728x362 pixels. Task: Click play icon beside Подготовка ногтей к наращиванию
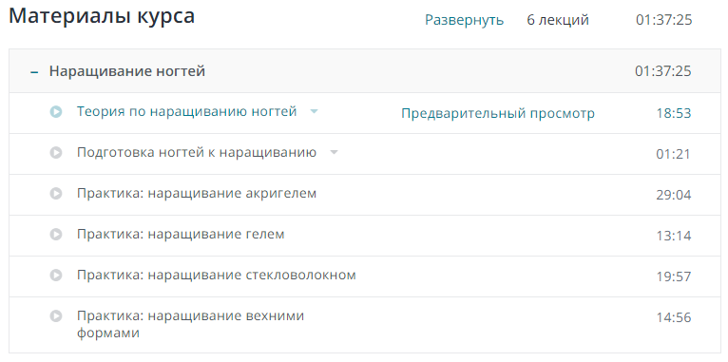[56, 152]
